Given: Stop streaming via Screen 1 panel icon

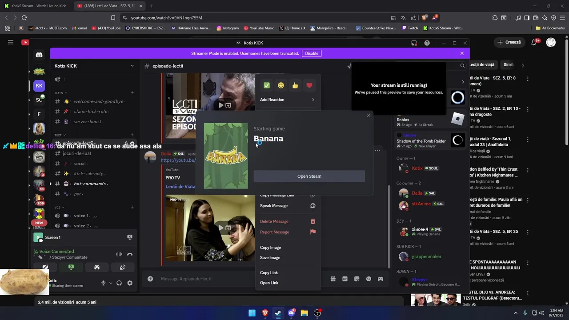Looking at the screenshot, I should [x=130, y=237].
